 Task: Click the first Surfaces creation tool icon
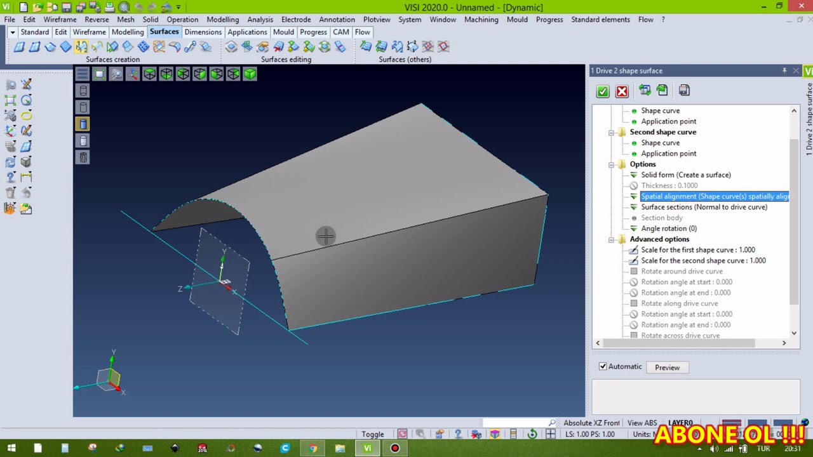[19, 46]
